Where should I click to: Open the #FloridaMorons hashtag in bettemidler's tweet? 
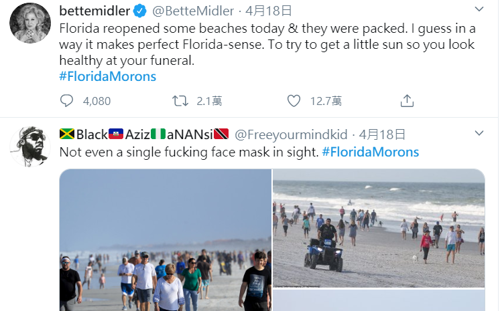[108, 76]
